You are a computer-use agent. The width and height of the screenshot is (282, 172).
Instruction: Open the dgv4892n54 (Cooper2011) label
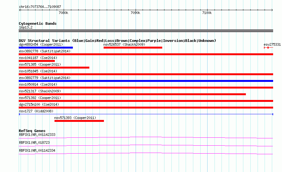pos(41,44)
